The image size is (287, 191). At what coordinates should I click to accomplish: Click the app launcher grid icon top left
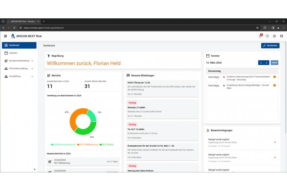[5, 36]
